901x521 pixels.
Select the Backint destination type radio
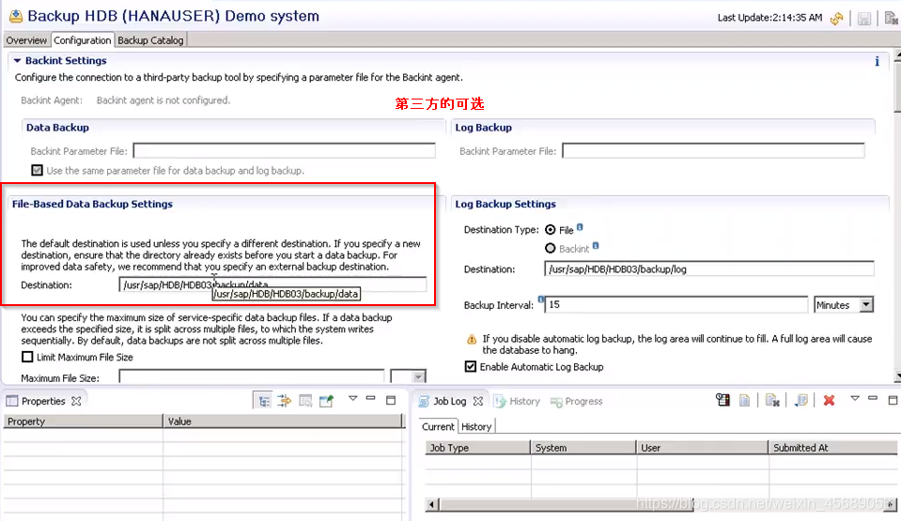[x=550, y=248]
